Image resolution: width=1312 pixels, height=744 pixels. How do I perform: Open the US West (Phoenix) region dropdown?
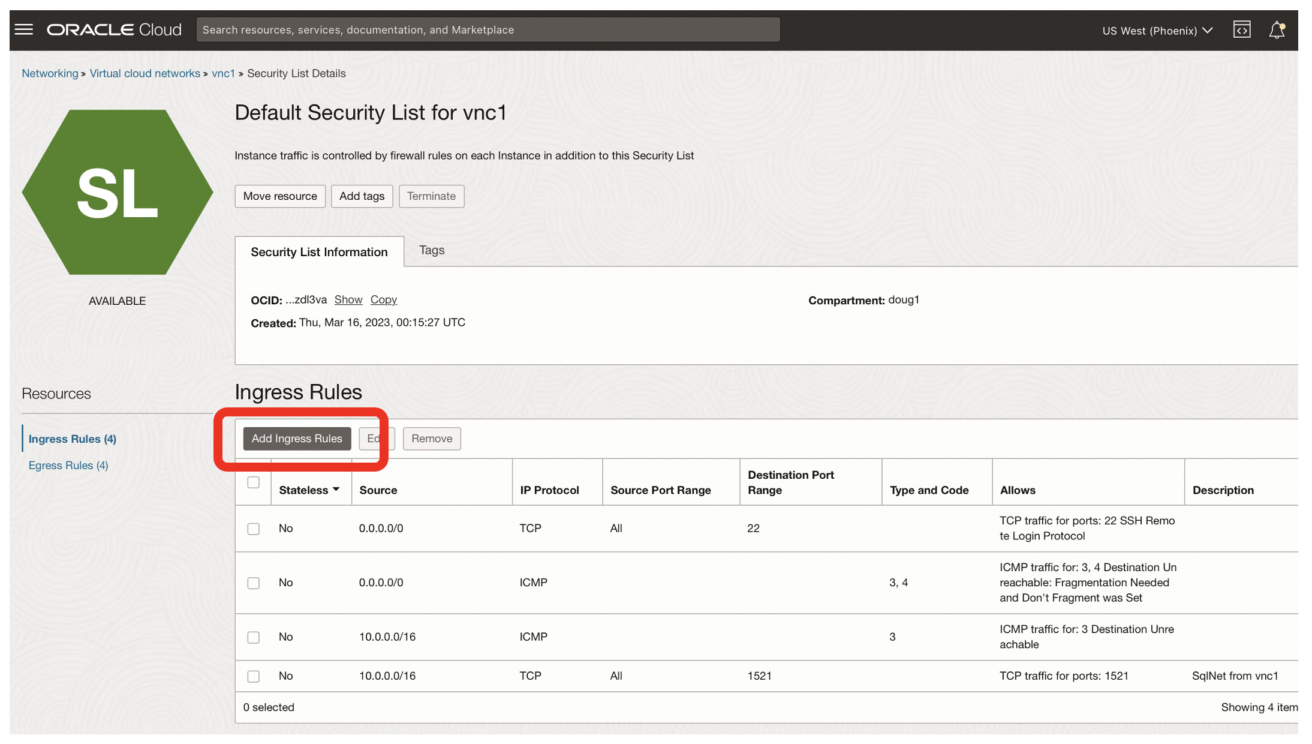coord(1157,30)
